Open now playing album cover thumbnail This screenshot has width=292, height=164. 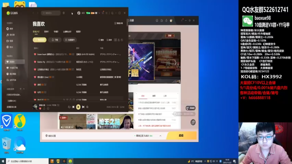coord(35,107)
